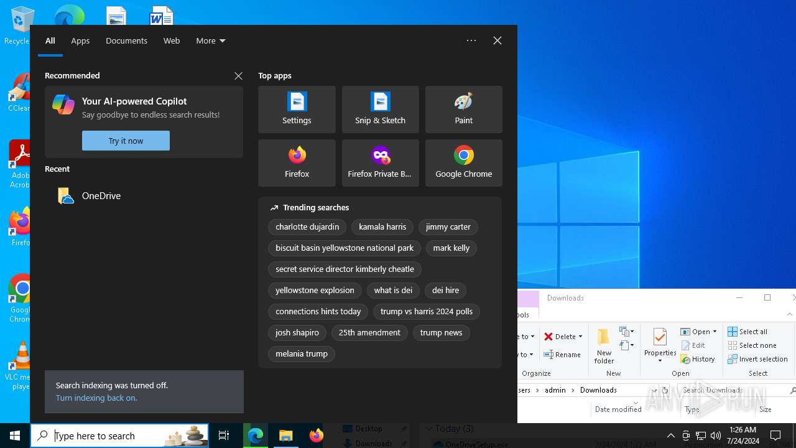
Task: Open Meet Now tray icon
Action: click(686, 436)
